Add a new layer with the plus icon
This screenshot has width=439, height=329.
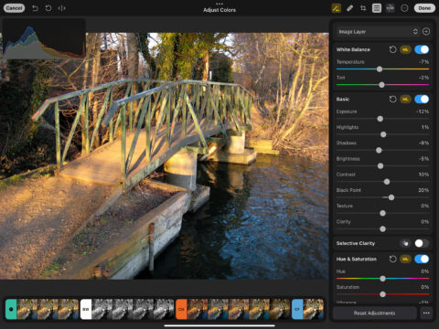click(426, 31)
